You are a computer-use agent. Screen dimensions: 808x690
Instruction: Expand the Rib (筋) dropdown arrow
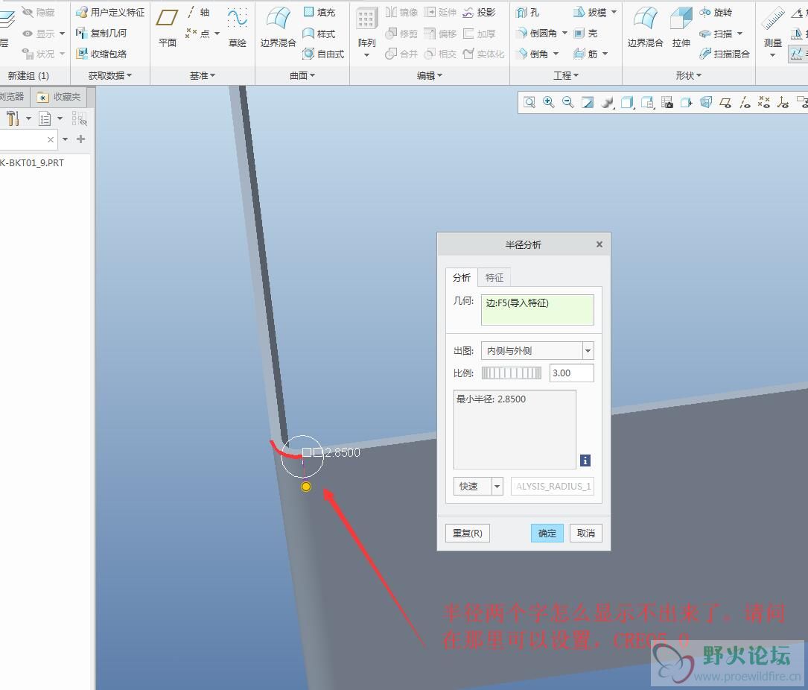(605, 54)
